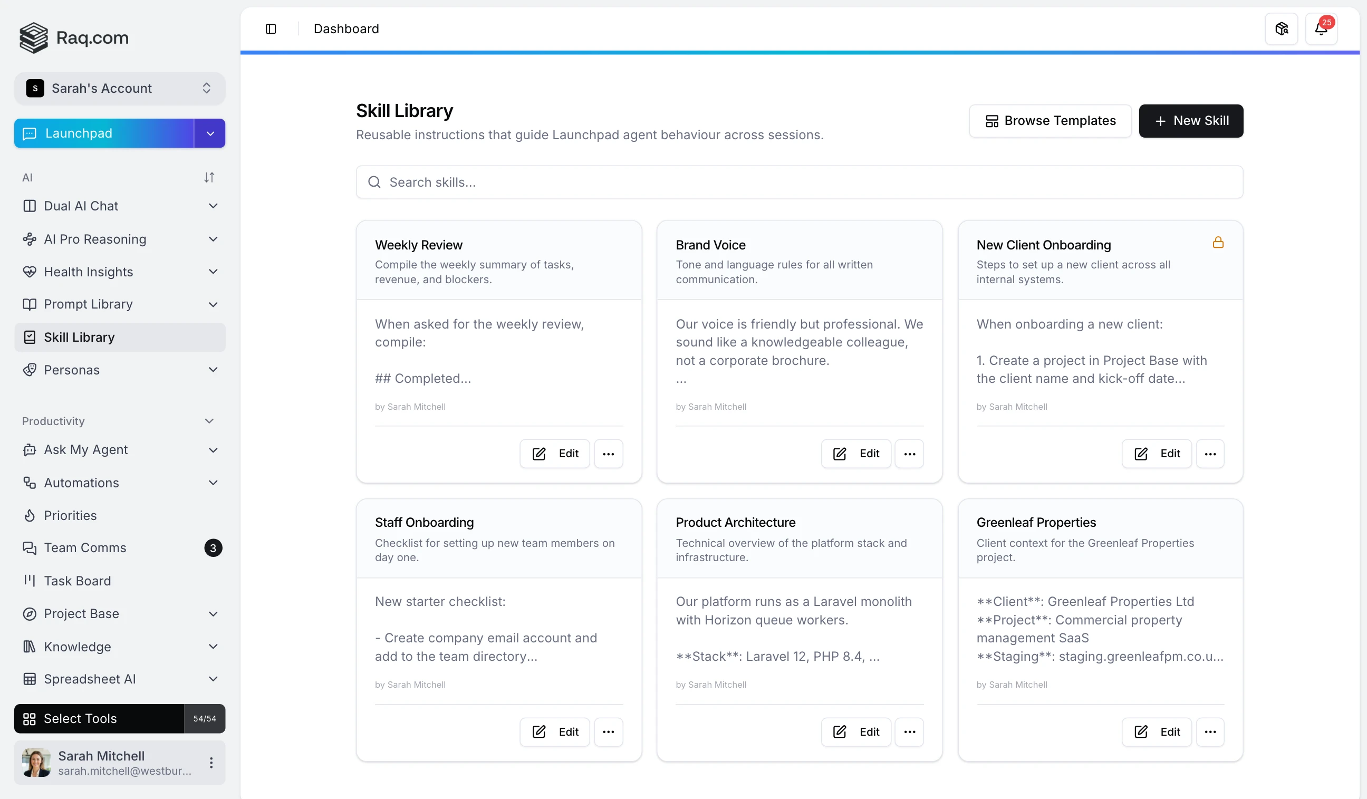Collapse the Spreadsheet AI section chevron
The image size is (1367, 799).
click(213, 679)
